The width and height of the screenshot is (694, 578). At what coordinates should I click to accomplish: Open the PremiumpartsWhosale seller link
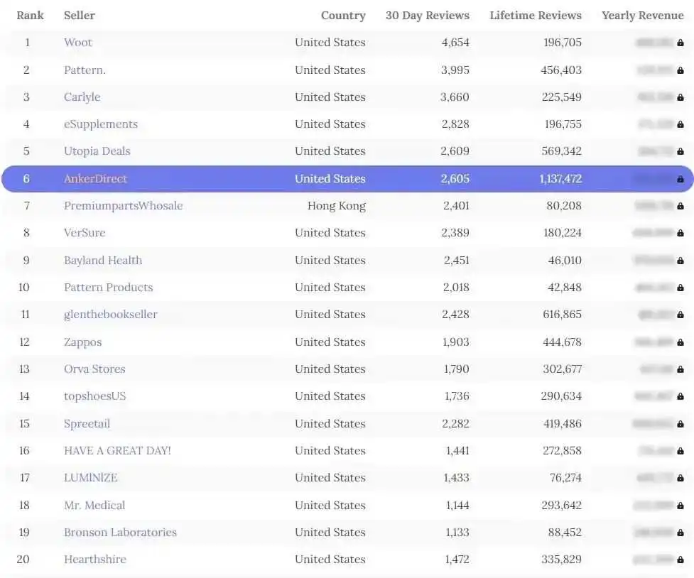123,206
